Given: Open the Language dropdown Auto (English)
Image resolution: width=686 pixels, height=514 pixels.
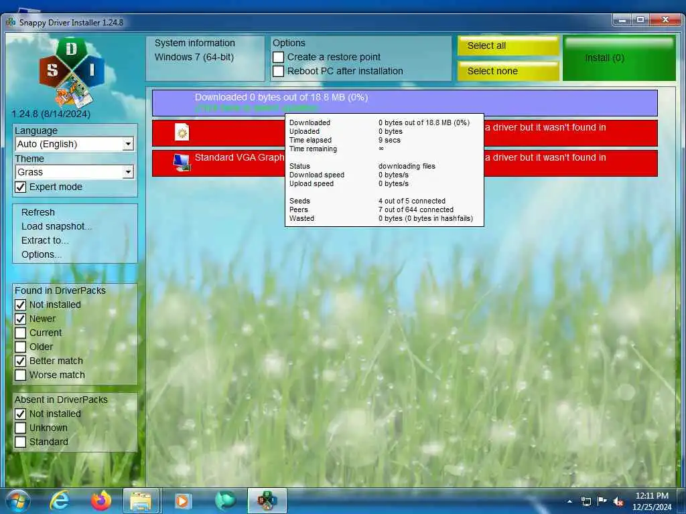Looking at the screenshot, I should click(74, 144).
